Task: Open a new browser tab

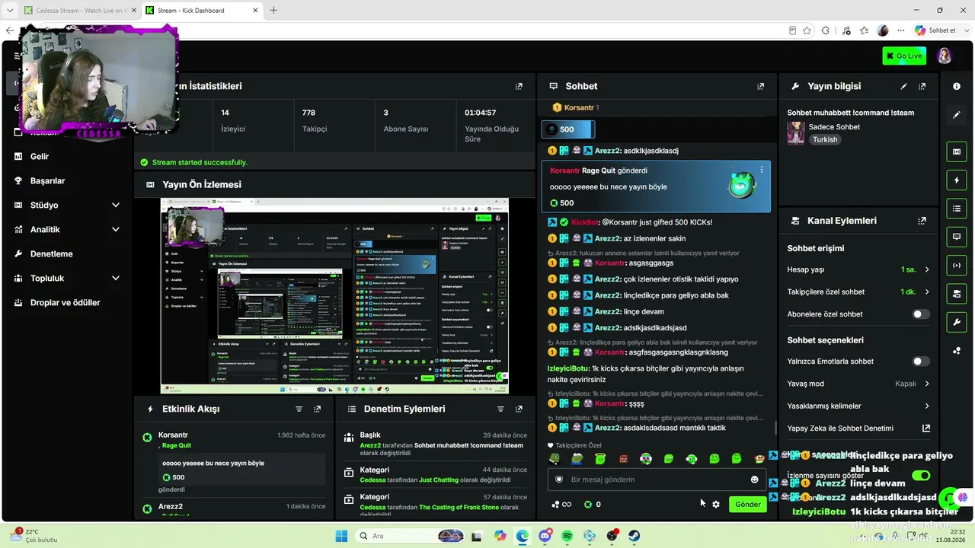Action: tap(273, 11)
